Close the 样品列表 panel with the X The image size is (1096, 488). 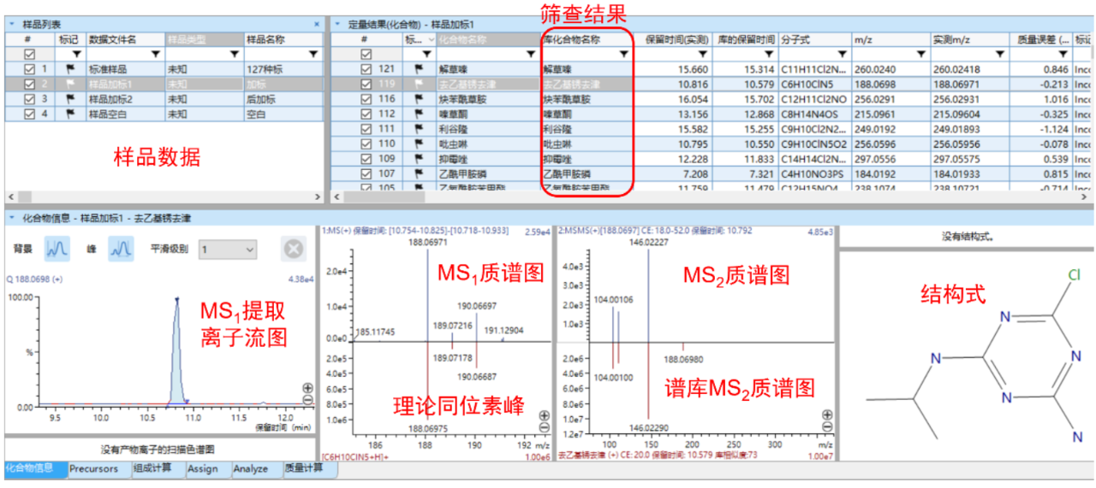point(316,25)
